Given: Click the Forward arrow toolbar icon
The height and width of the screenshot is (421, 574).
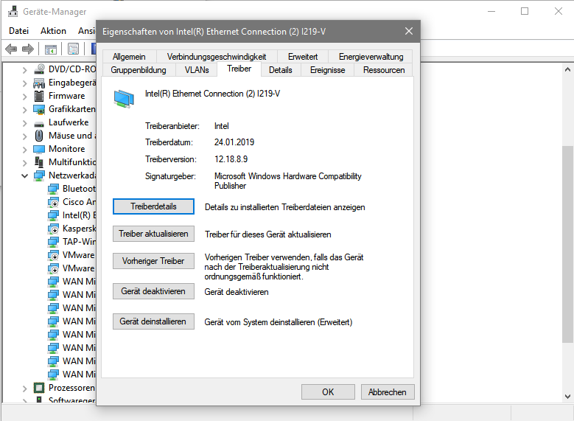Looking at the screenshot, I should (x=28, y=49).
